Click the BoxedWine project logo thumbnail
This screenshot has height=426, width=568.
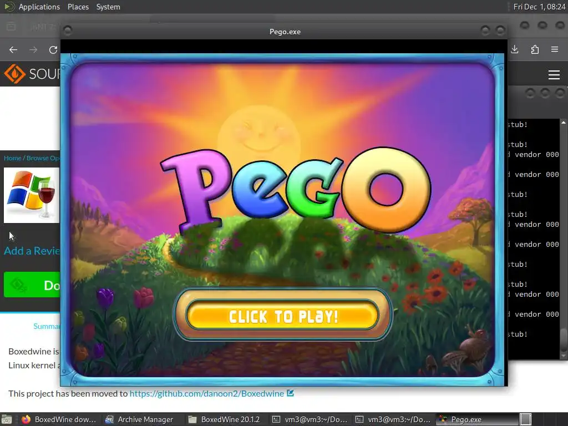(32, 195)
